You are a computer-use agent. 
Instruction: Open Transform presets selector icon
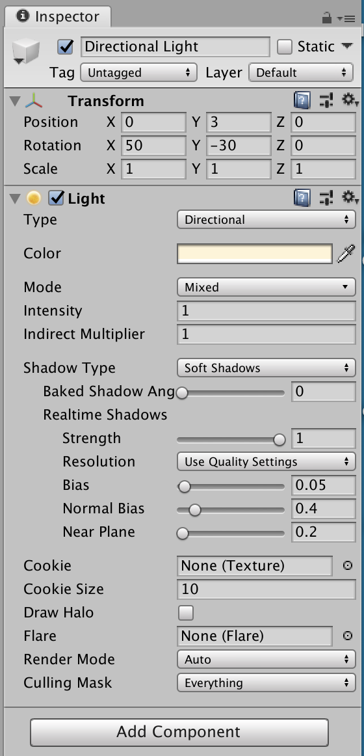click(x=326, y=101)
